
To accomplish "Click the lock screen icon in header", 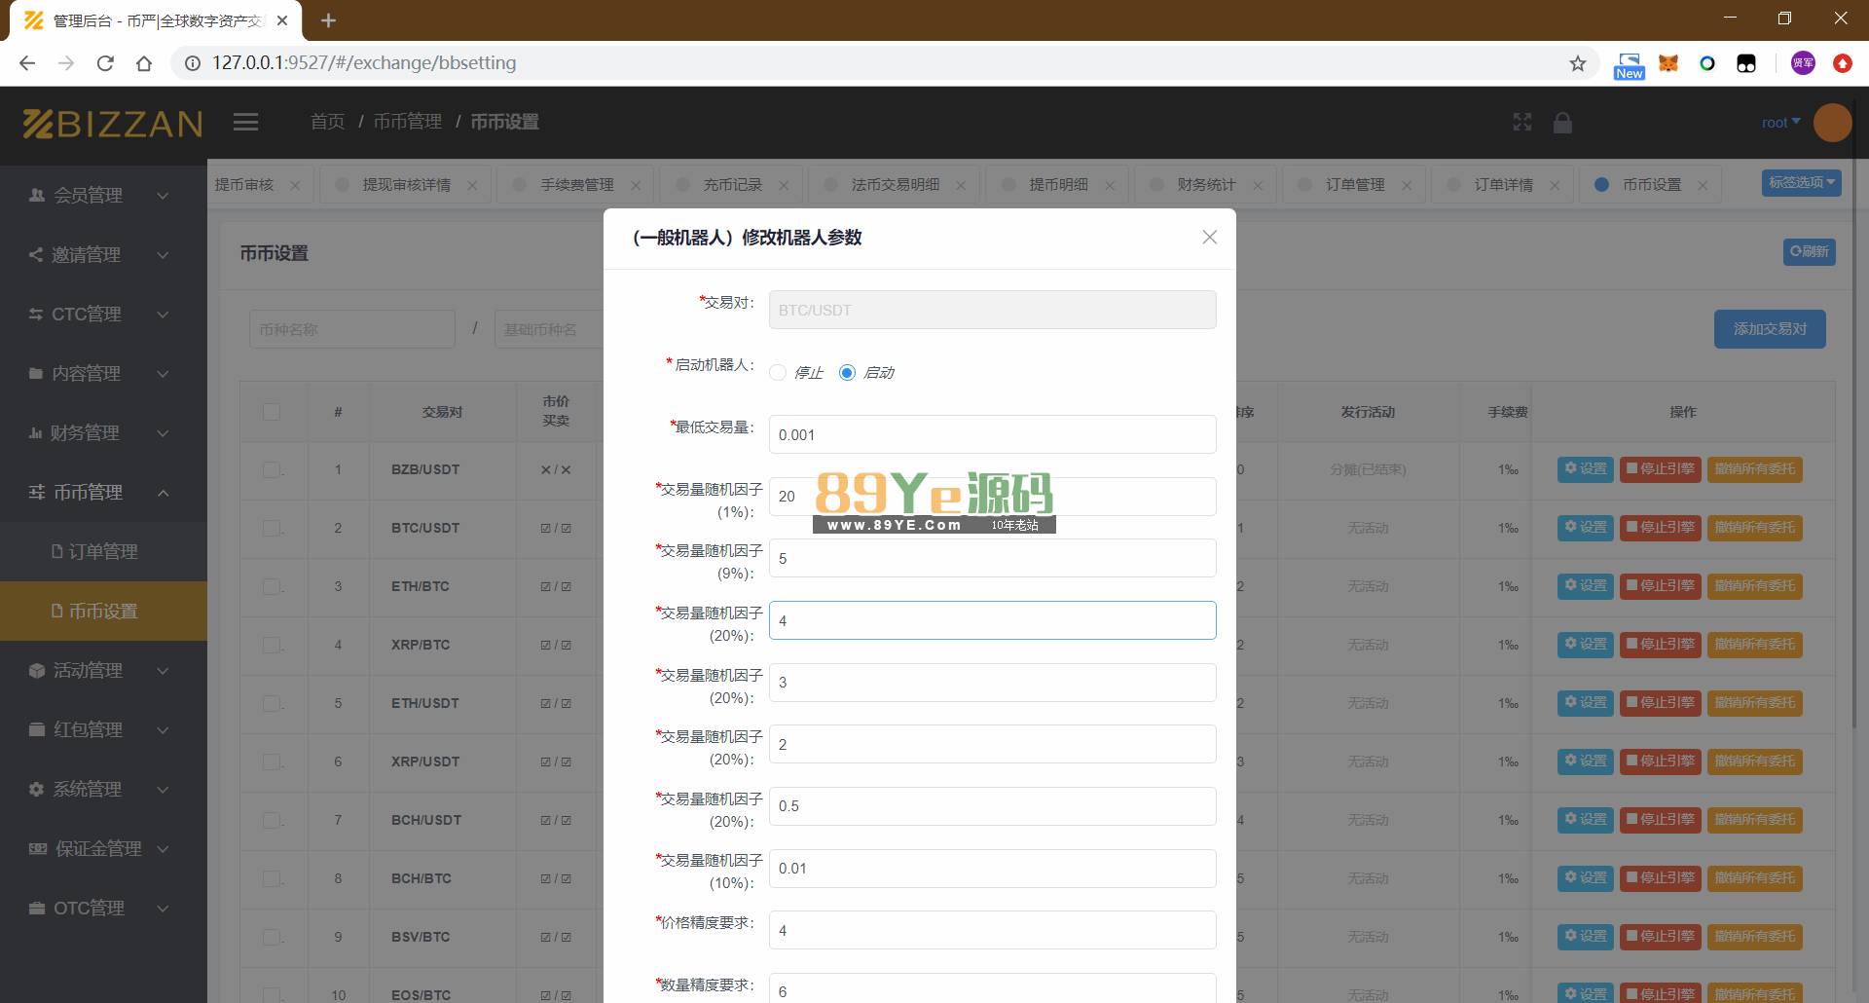I will point(1562,123).
